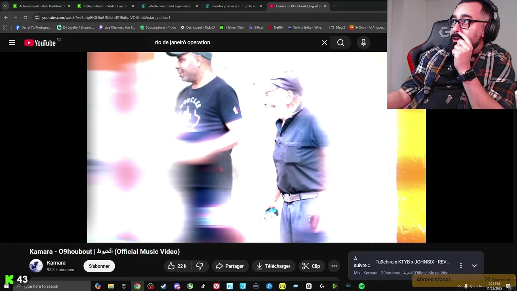The height and width of the screenshot is (291, 517).
Task: Open the k1sheu | Kick bookmark
Action: (232, 27)
